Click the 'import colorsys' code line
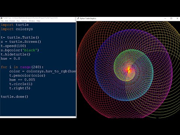 point(17,29)
